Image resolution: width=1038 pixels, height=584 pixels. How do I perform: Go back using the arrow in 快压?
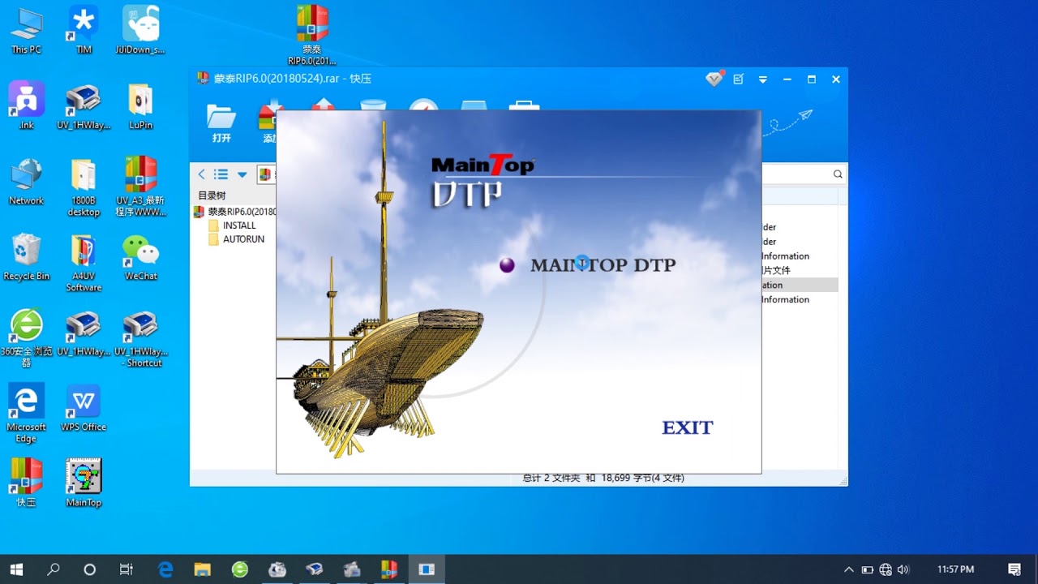click(202, 174)
